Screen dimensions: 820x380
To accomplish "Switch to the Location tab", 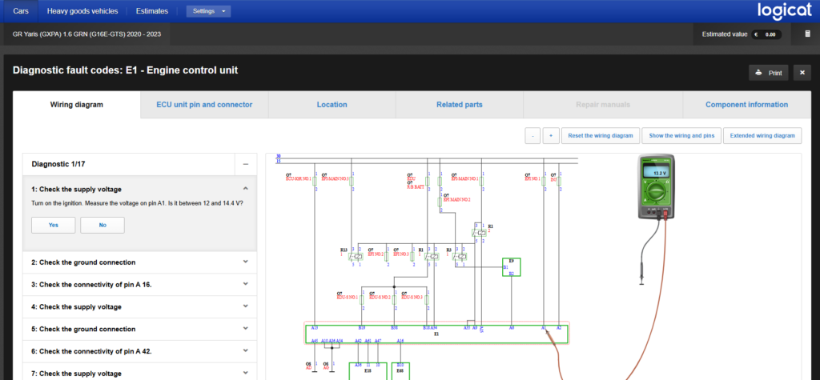I will point(332,105).
